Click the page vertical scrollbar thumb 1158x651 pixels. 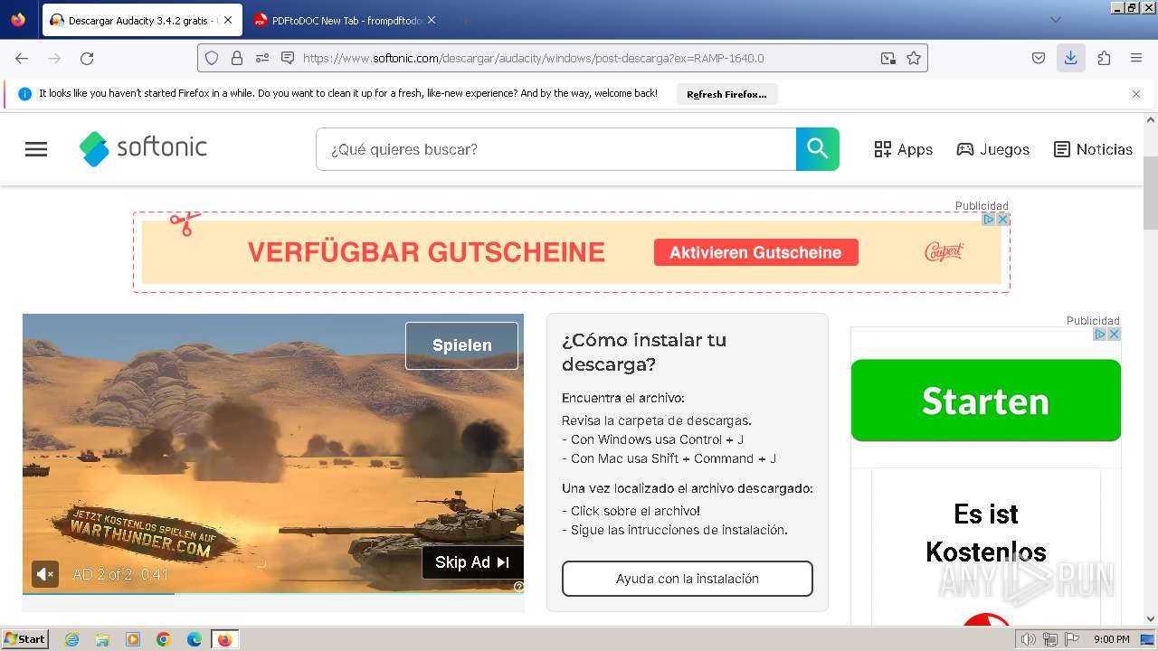(1151, 193)
